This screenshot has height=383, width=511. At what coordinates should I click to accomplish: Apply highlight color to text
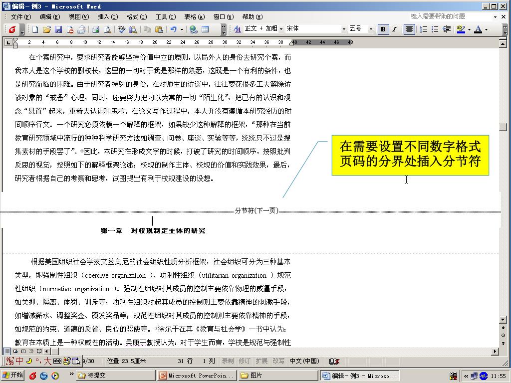[x=461, y=29]
